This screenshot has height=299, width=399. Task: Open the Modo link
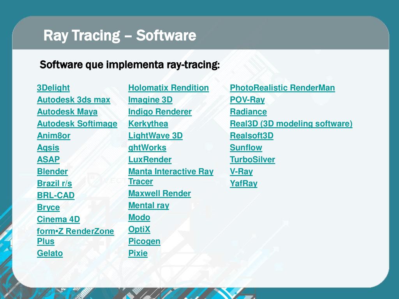(x=139, y=217)
